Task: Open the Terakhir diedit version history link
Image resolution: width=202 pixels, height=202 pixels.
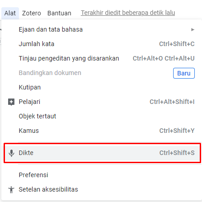Action: [128, 13]
